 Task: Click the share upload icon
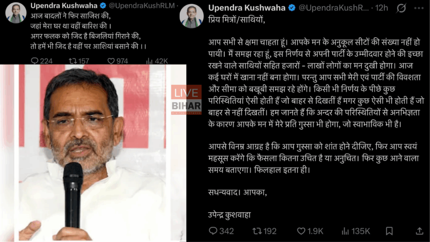click(x=420, y=231)
